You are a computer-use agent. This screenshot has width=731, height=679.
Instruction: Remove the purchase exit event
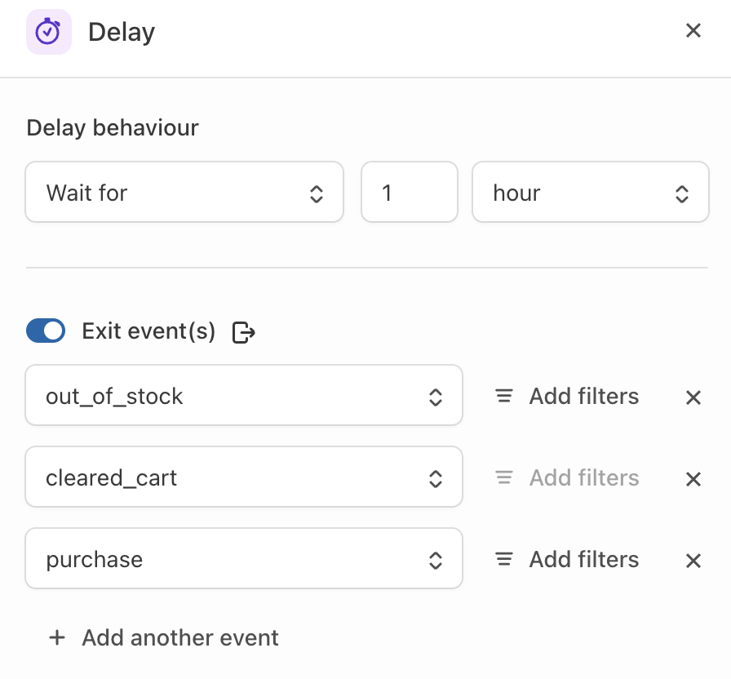(693, 561)
